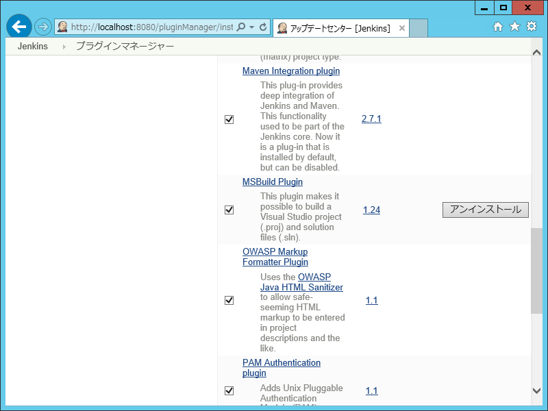This screenshot has width=548, height=411.
Task: Open the browser Home icon
Action: (498, 27)
